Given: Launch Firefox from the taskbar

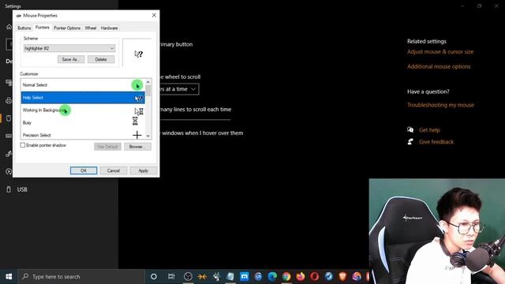Looking at the screenshot, I should [301, 277].
